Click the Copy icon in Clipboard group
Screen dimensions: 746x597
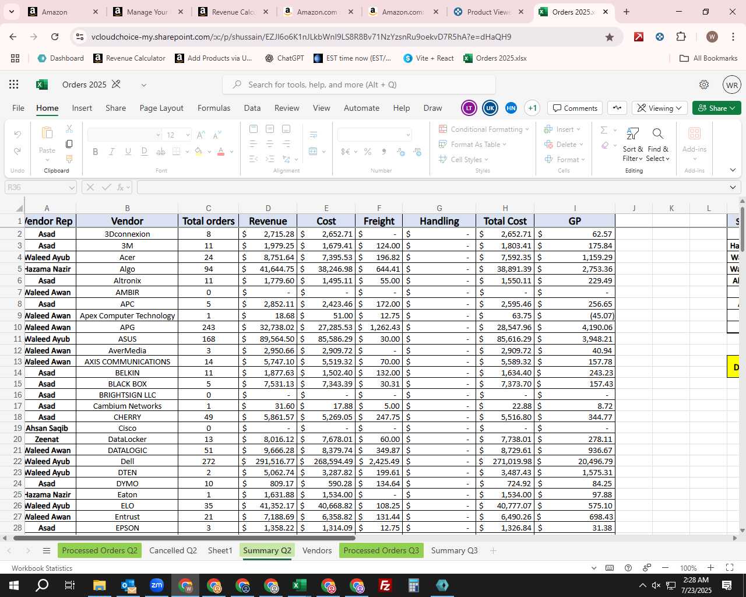69,143
